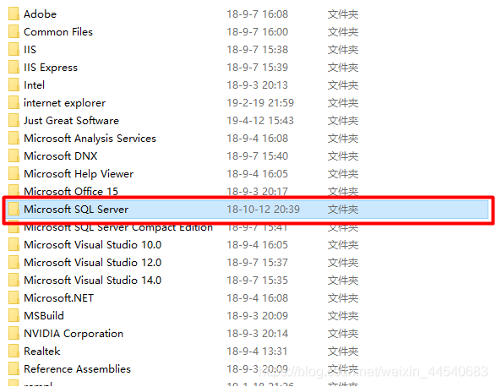Select Microsoft Visual Studio 14.0 name
The image size is (496, 387).
click(x=93, y=280)
